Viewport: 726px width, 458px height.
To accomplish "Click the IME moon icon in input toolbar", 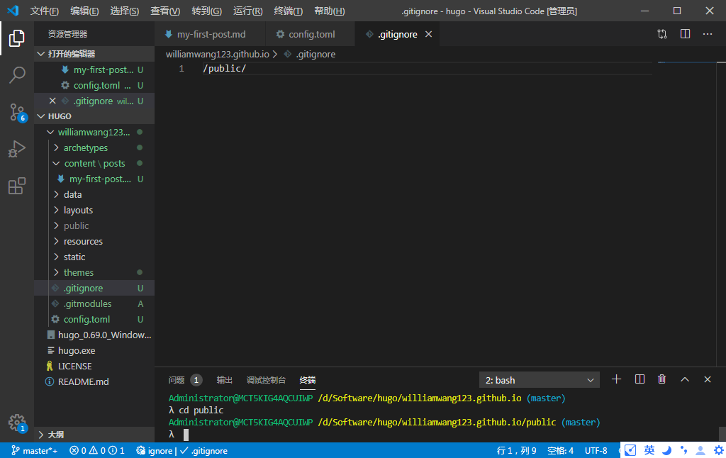I will pos(666,450).
